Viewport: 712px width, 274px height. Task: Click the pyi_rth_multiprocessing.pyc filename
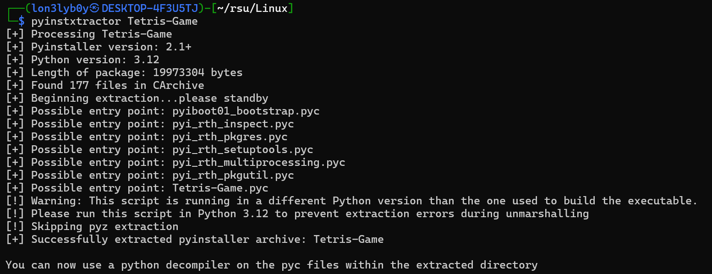pos(259,162)
